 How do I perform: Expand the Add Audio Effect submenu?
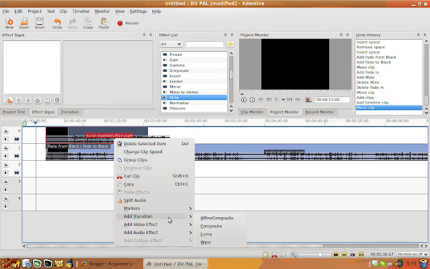[155, 233]
